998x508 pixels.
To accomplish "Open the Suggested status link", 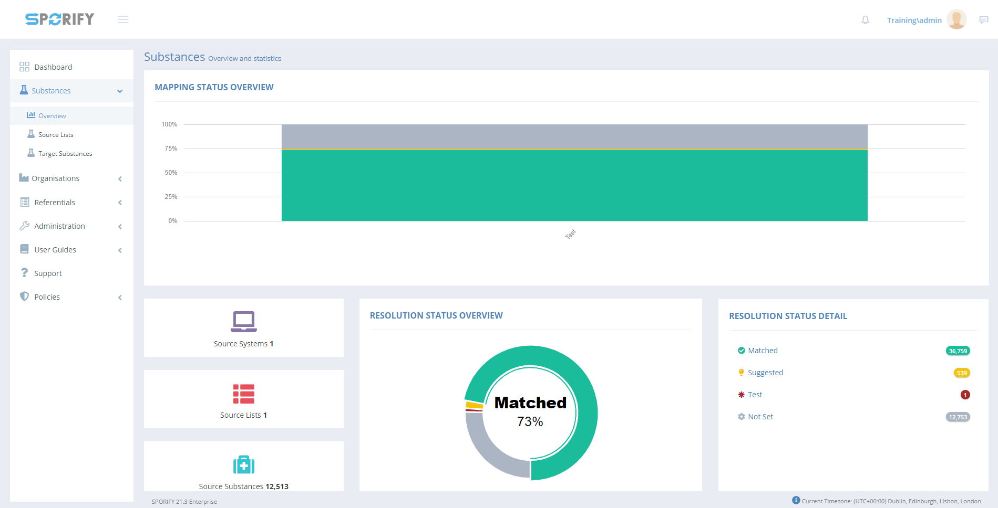I will [x=765, y=373].
